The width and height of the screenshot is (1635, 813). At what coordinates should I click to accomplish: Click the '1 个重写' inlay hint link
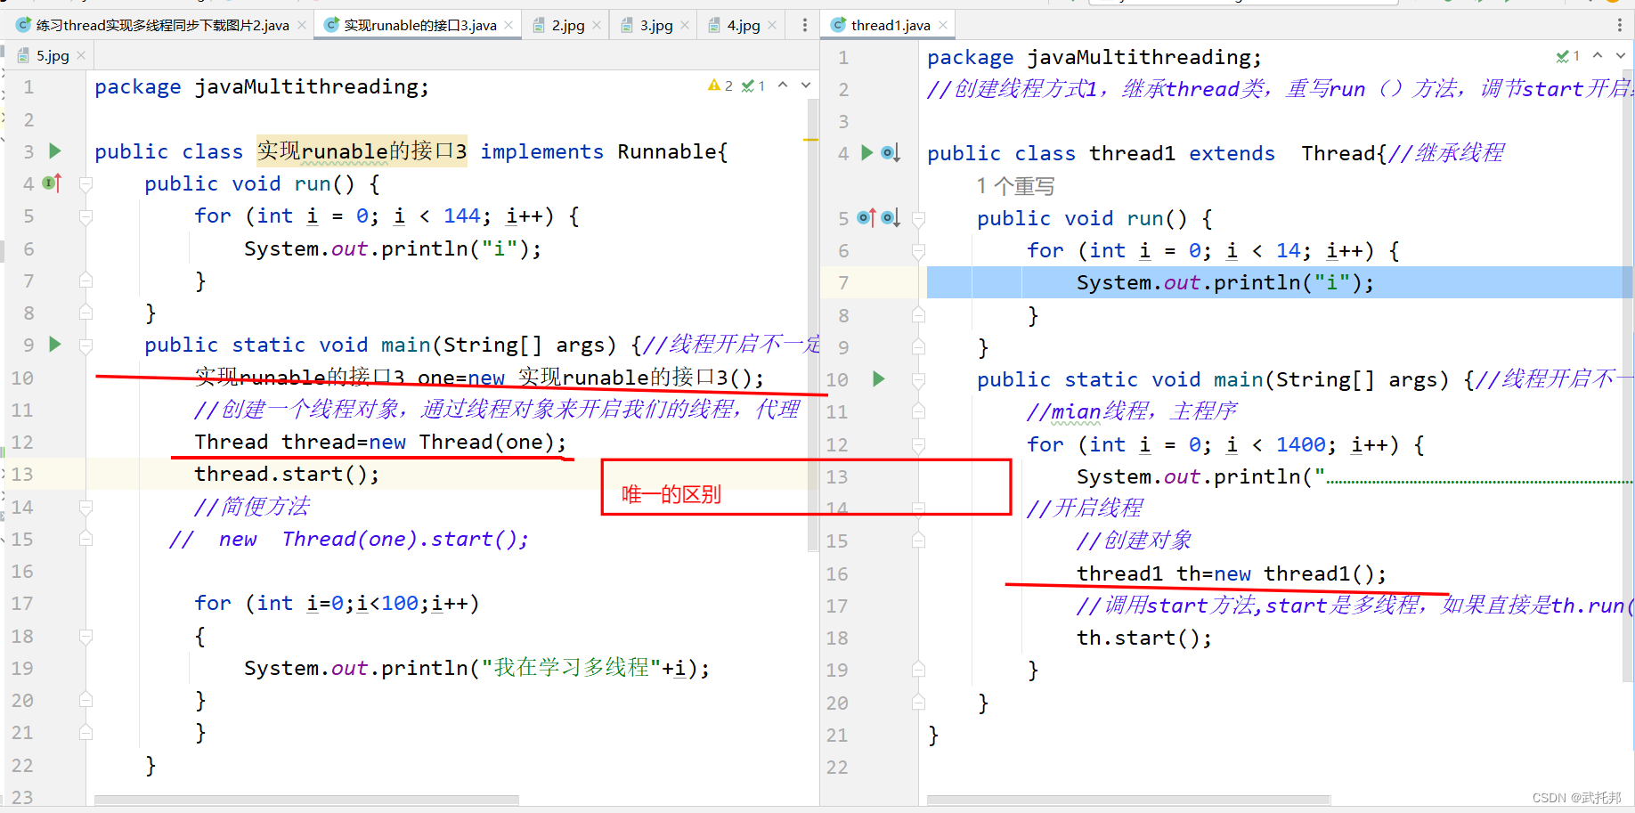[1015, 186]
